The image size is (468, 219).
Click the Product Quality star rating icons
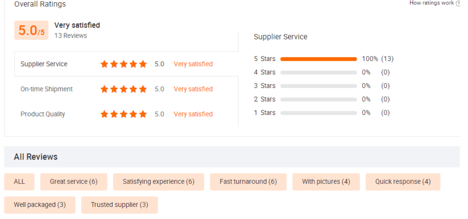pyautogui.click(x=123, y=114)
